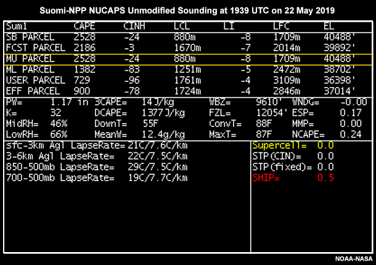Click the 700-500mb LapseRate line
Image resolution: width=376 pixels, height=265 pixels.
coord(97,178)
